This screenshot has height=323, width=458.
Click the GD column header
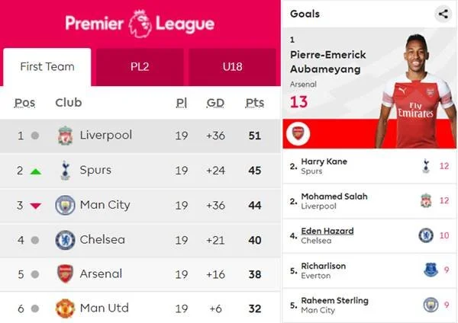(x=215, y=103)
